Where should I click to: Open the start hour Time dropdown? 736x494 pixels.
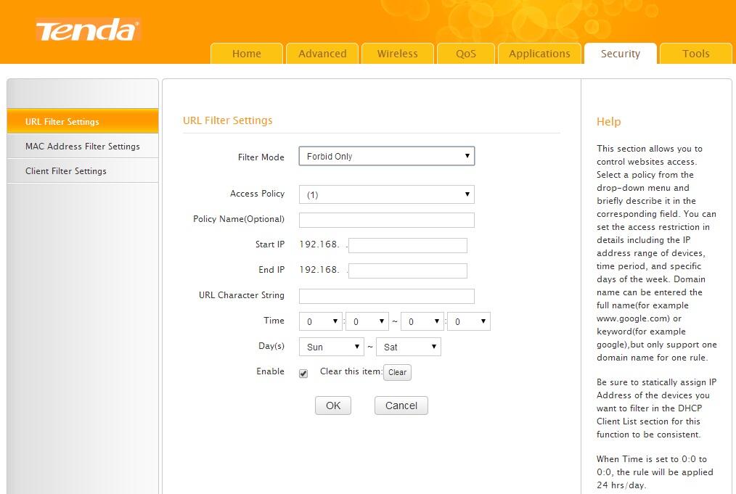[x=321, y=321]
